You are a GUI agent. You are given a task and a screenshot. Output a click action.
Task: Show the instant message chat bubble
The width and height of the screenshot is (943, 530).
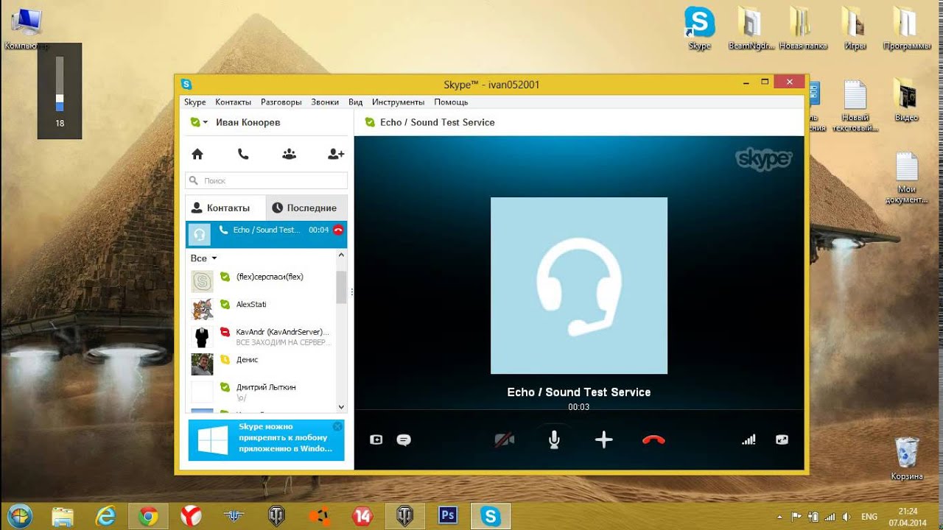pyautogui.click(x=404, y=439)
